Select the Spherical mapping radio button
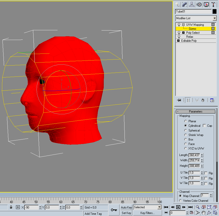 (x=185, y=130)
